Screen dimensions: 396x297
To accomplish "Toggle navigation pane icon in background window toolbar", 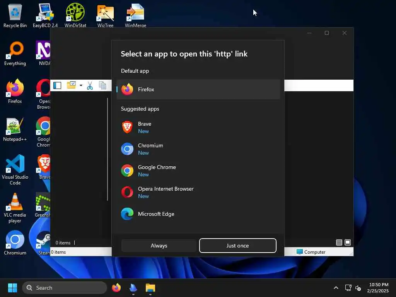I will (57, 85).
